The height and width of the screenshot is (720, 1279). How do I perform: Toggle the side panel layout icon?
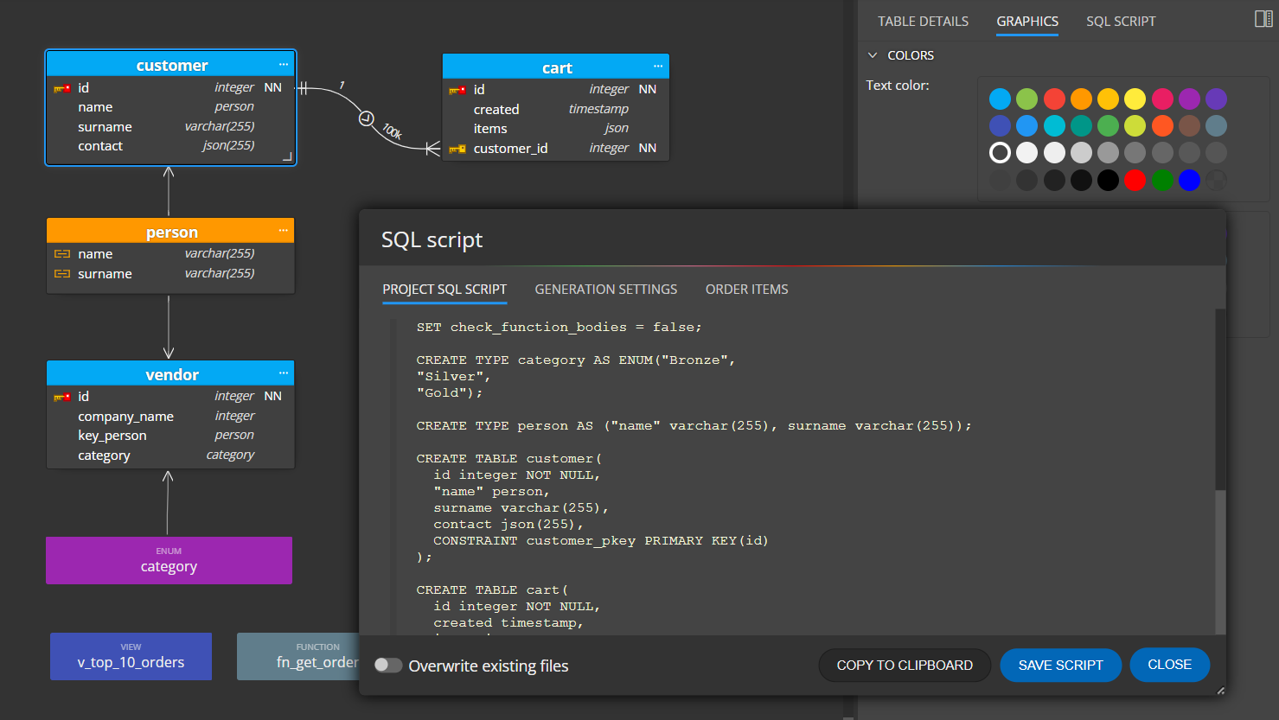[x=1263, y=19]
